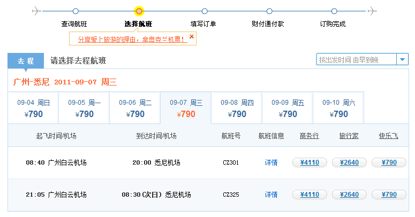Image resolution: width=415 pixels, height=217 pixels.
Task: Book CZ325 business fare ¥4110
Action: 310,195
